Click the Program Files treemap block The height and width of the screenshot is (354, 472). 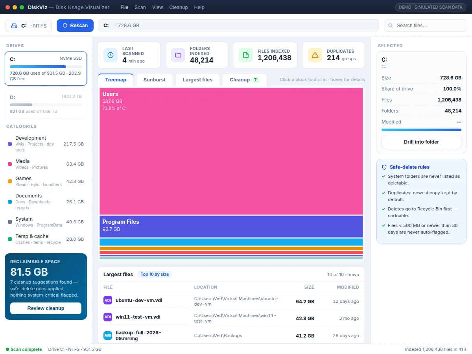(x=231, y=226)
